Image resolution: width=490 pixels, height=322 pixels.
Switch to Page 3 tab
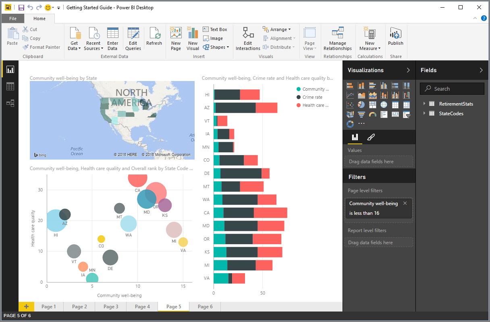point(111,307)
